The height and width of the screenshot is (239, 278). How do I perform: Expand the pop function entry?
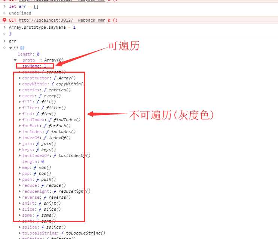click(20, 173)
